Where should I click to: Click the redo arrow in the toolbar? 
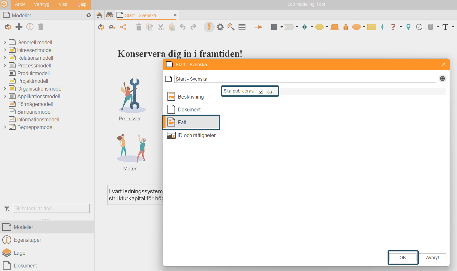pyautogui.click(x=193, y=27)
